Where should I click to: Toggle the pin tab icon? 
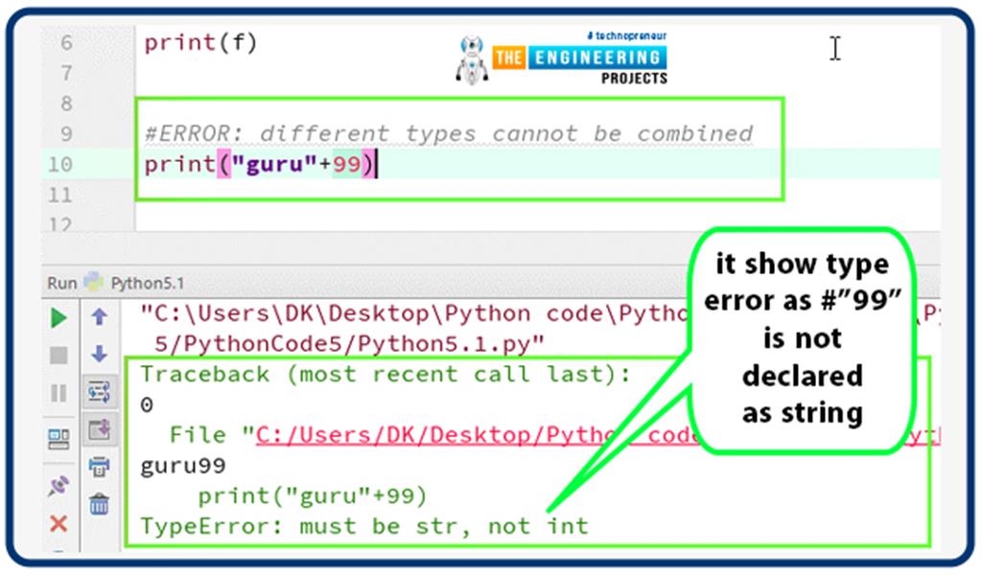58,486
